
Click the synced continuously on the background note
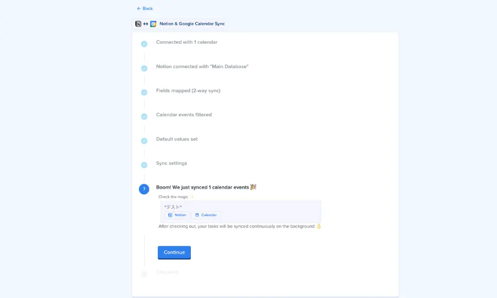pos(240,226)
